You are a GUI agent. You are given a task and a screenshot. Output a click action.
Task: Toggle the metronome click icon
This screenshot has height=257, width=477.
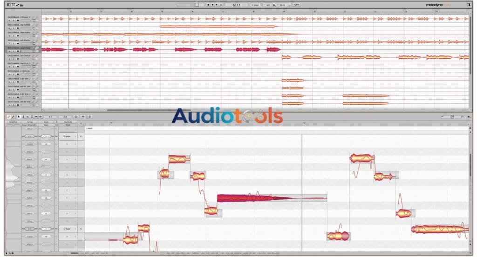coord(274,5)
